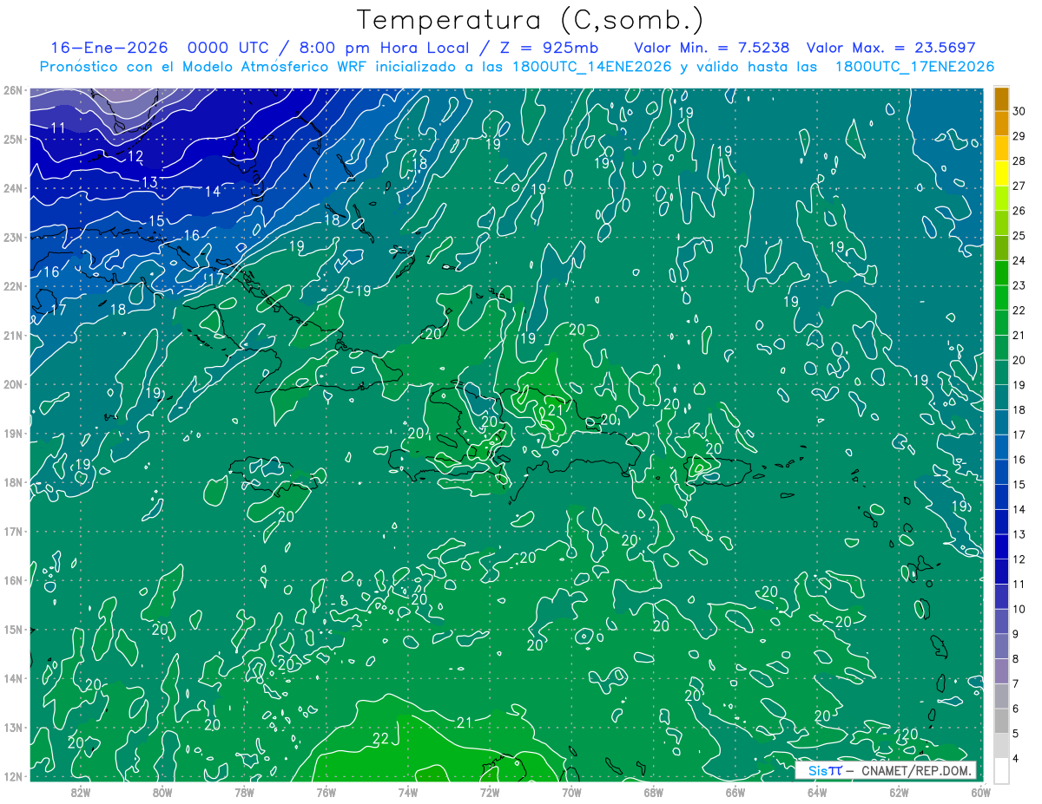
Task: Click the light gray legend swatch between 4 and 5
Action: point(1001,746)
